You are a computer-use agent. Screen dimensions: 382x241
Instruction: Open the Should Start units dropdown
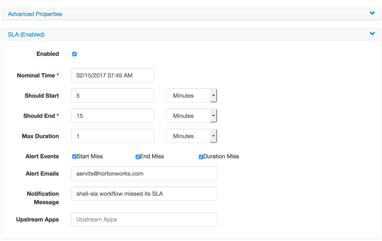[191, 96]
